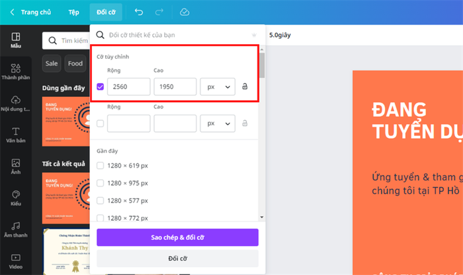Open the Âm thanh audio panel
The height and width of the screenshot is (275, 463).
point(16,230)
